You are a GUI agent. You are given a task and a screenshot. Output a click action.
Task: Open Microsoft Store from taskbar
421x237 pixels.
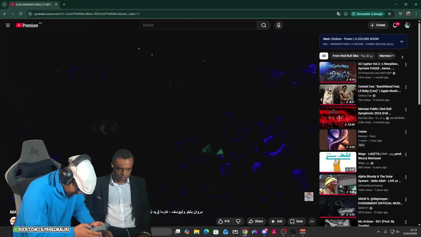click(x=216, y=232)
